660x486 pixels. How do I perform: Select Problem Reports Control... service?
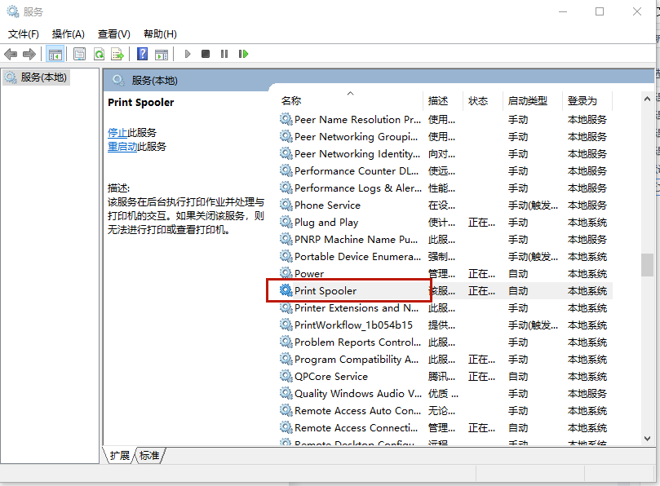(x=445, y=342)
